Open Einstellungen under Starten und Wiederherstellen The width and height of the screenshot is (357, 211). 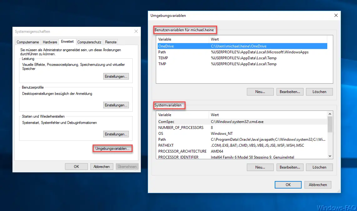click(116, 134)
